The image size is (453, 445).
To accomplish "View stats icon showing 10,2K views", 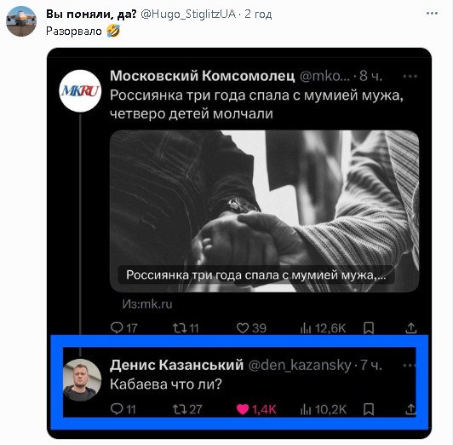I will click(x=306, y=409).
